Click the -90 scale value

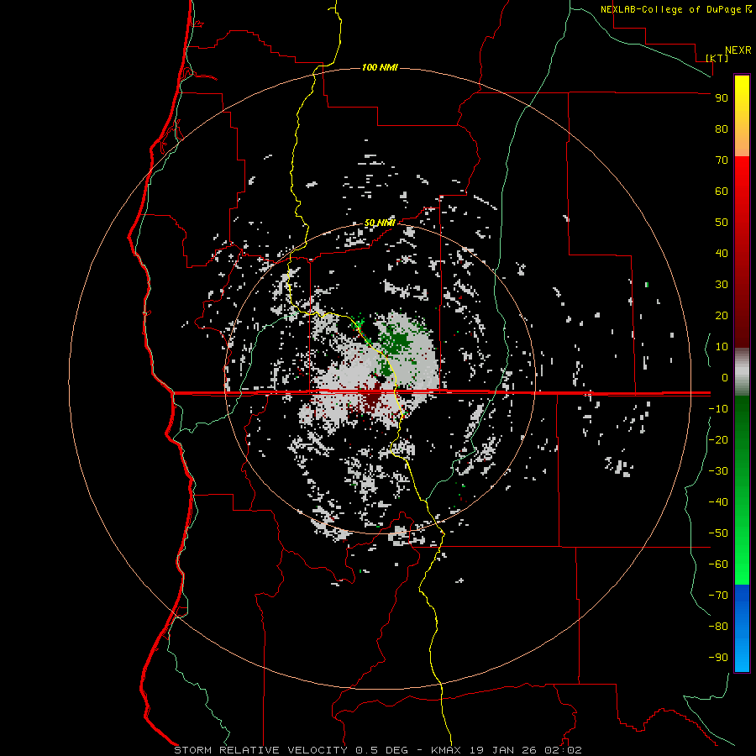point(718,657)
